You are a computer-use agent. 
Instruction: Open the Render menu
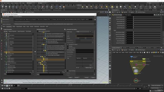click(x=8, y=3)
